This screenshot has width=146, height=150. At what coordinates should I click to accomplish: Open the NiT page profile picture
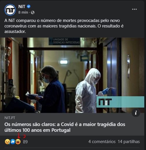(x=10, y=10)
